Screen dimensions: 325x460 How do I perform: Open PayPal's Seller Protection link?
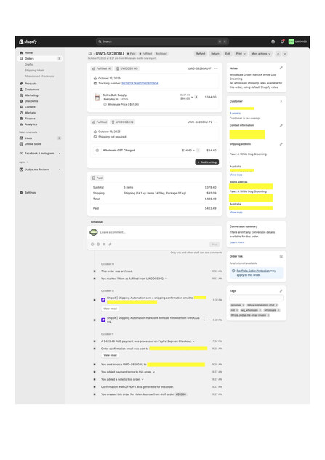click(x=253, y=271)
